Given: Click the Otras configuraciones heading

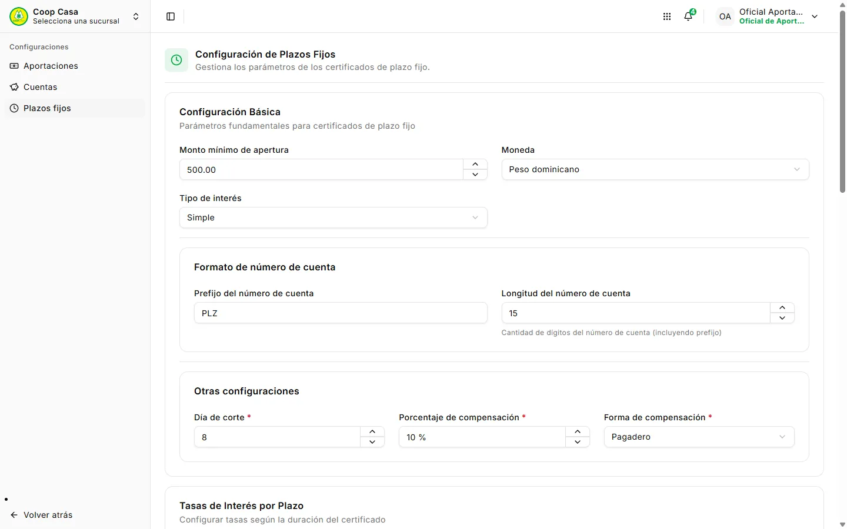Looking at the screenshot, I should pyautogui.click(x=246, y=391).
